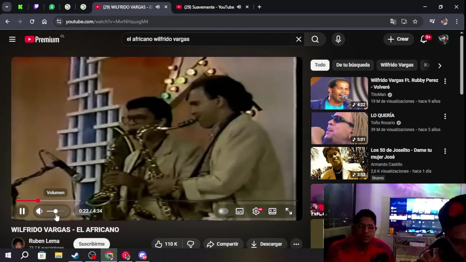Dislike the video with the thumbs-down icon

pyautogui.click(x=190, y=244)
